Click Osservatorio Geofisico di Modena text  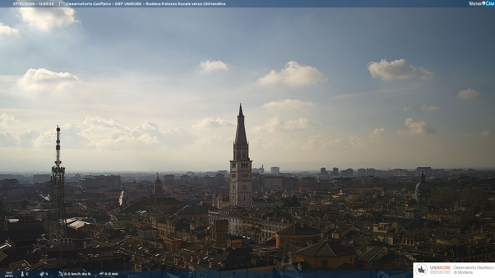tap(473, 270)
